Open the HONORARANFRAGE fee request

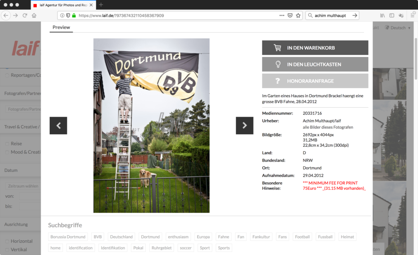tap(315, 81)
